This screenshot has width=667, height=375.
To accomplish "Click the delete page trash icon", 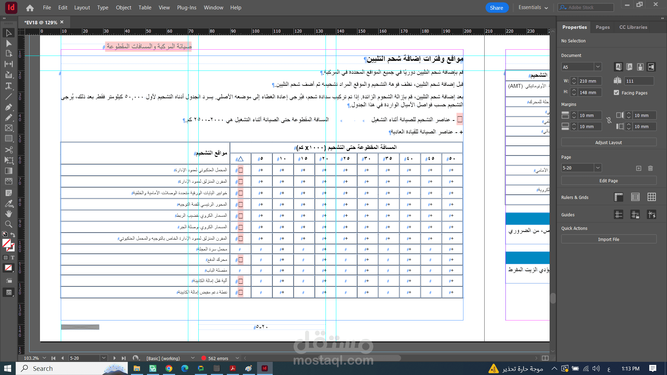I will (650, 168).
